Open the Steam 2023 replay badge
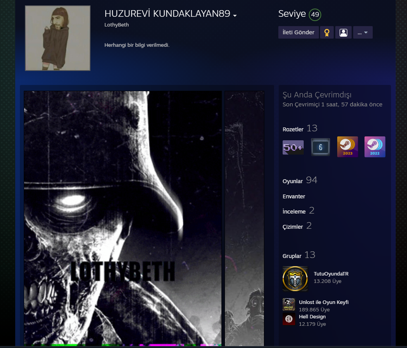Viewport: 407px width, 348px height. [x=348, y=147]
